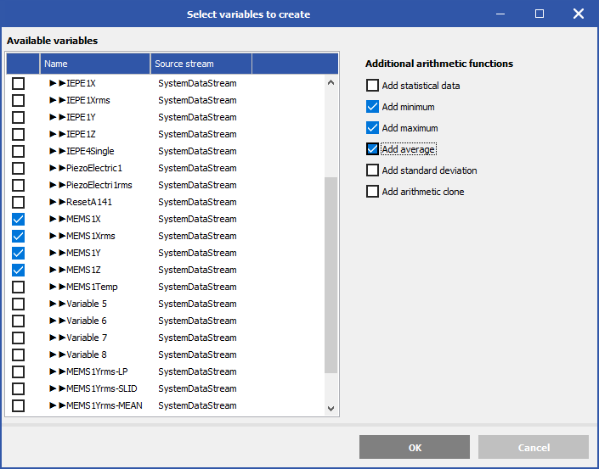Tick the ResetA141 checkbox
599x469 pixels.
[18, 202]
